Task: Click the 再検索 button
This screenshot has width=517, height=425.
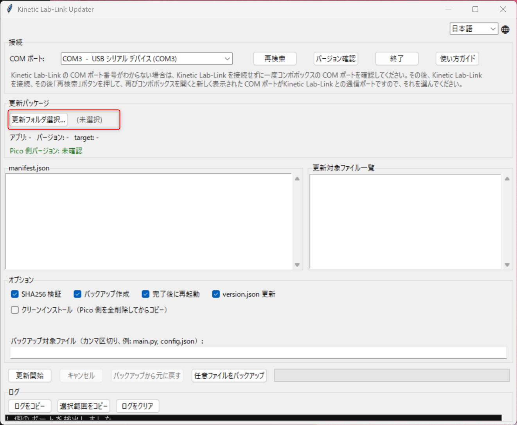Action: coord(275,59)
